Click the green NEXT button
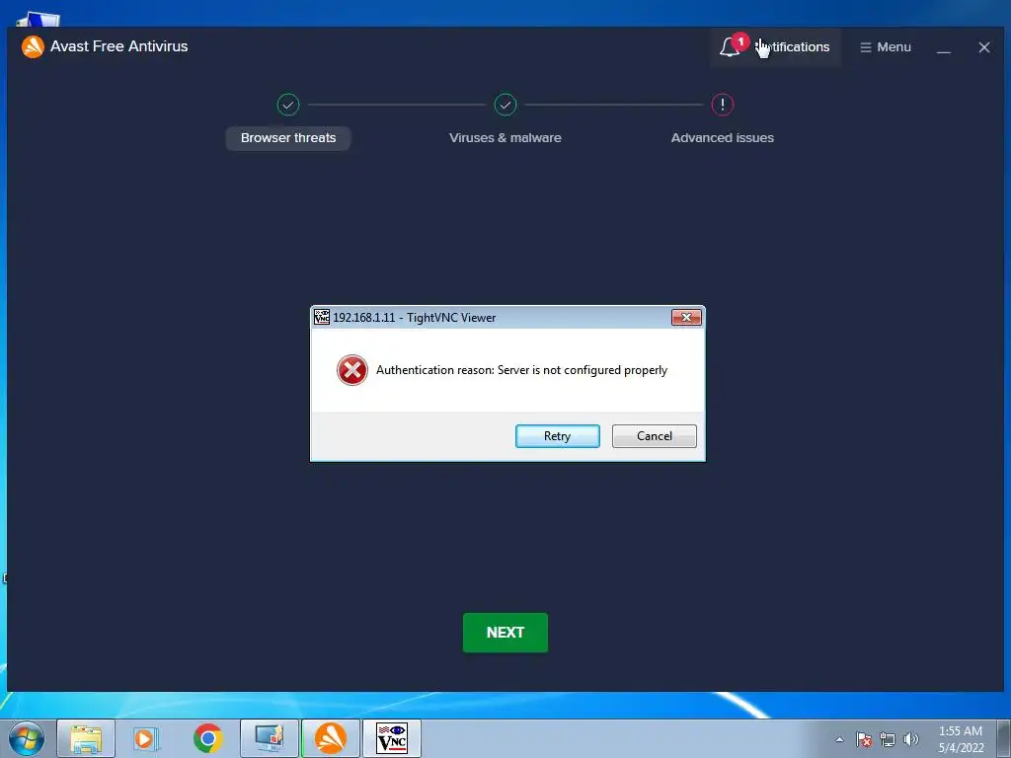This screenshot has width=1011, height=758. point(505,633)
